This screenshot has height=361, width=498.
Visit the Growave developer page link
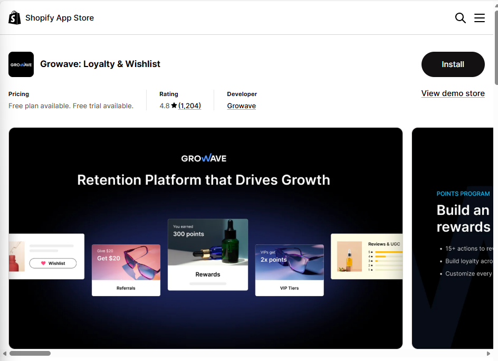point(241,106)
